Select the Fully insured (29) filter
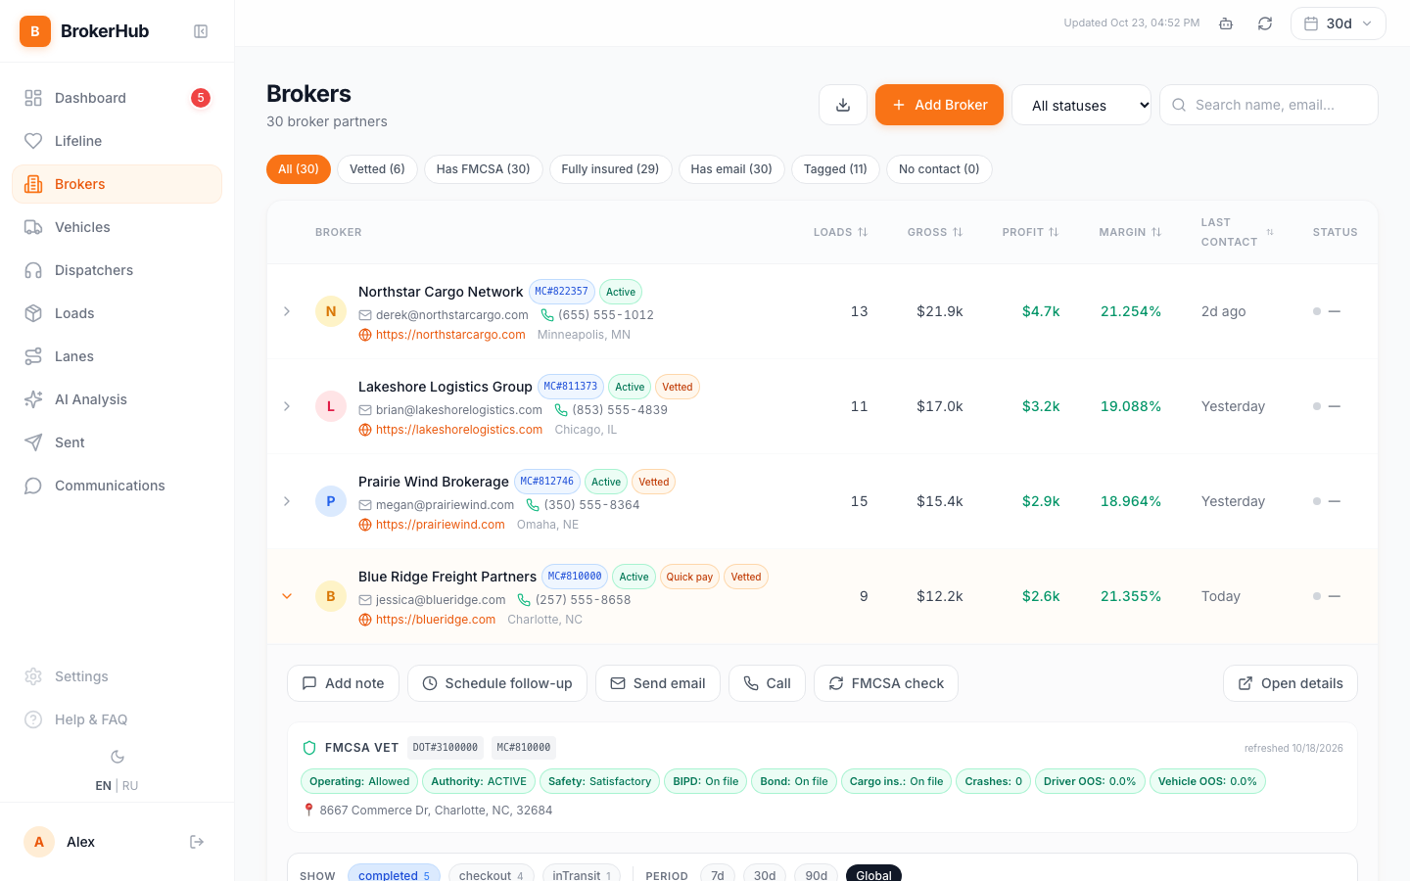This screenshot has height=881, width=1410. (610, 169)
